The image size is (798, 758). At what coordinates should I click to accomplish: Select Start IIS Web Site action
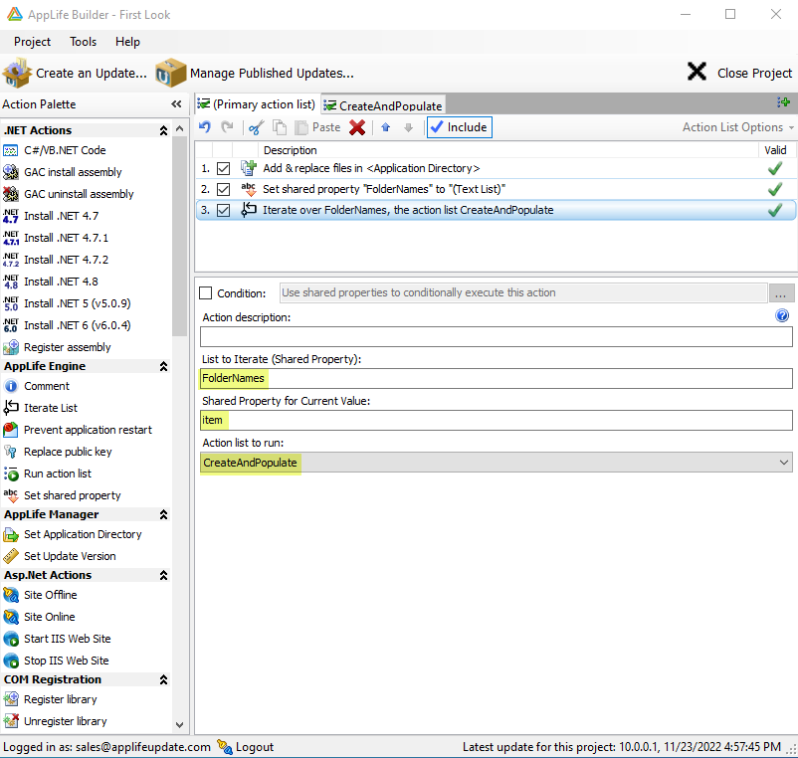(57, 639)
